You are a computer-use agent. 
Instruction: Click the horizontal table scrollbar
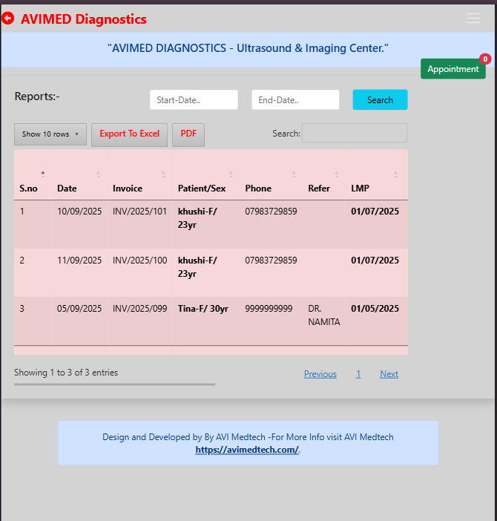[x=114, y=384]
